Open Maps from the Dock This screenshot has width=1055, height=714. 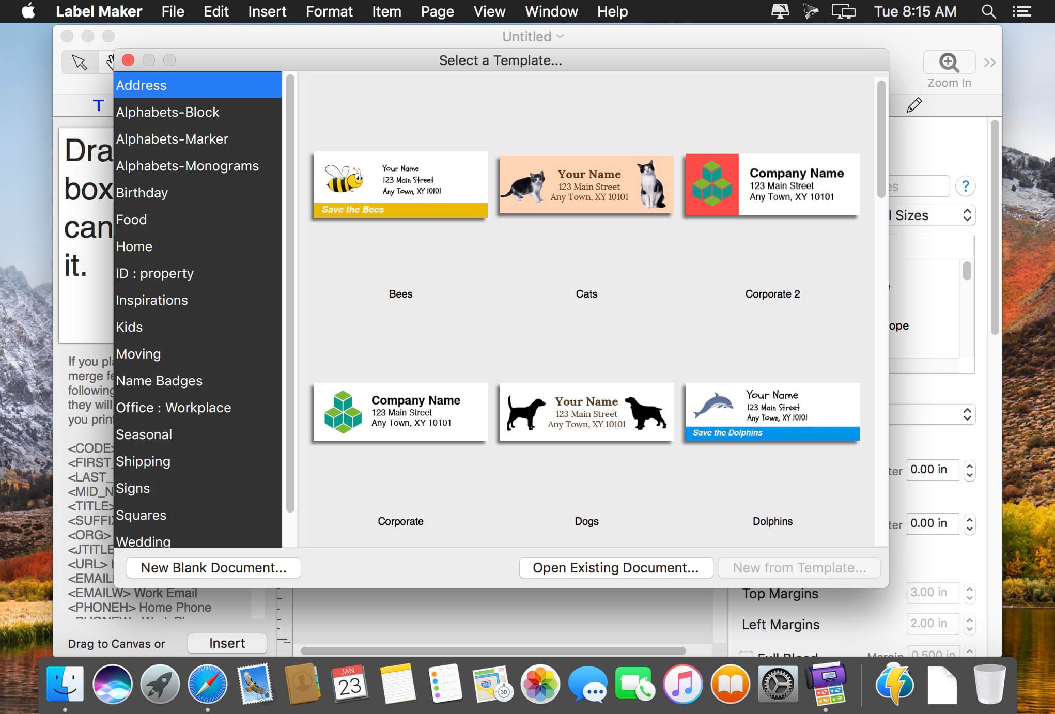point(492,684)
